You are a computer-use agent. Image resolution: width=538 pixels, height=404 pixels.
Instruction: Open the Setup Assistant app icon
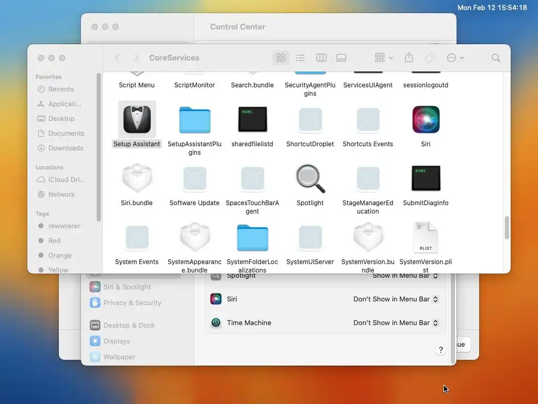coord(137,119)
